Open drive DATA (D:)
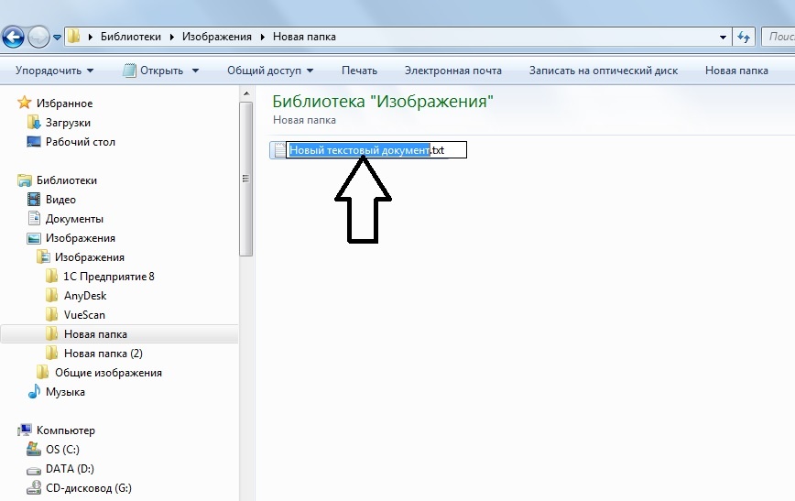 pos(70,469)
